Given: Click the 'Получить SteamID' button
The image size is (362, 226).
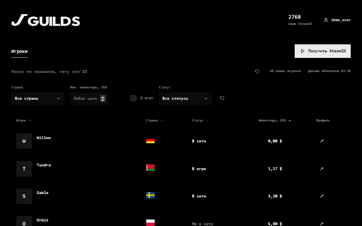Looking at the screenshot, I should pos(323,51).
